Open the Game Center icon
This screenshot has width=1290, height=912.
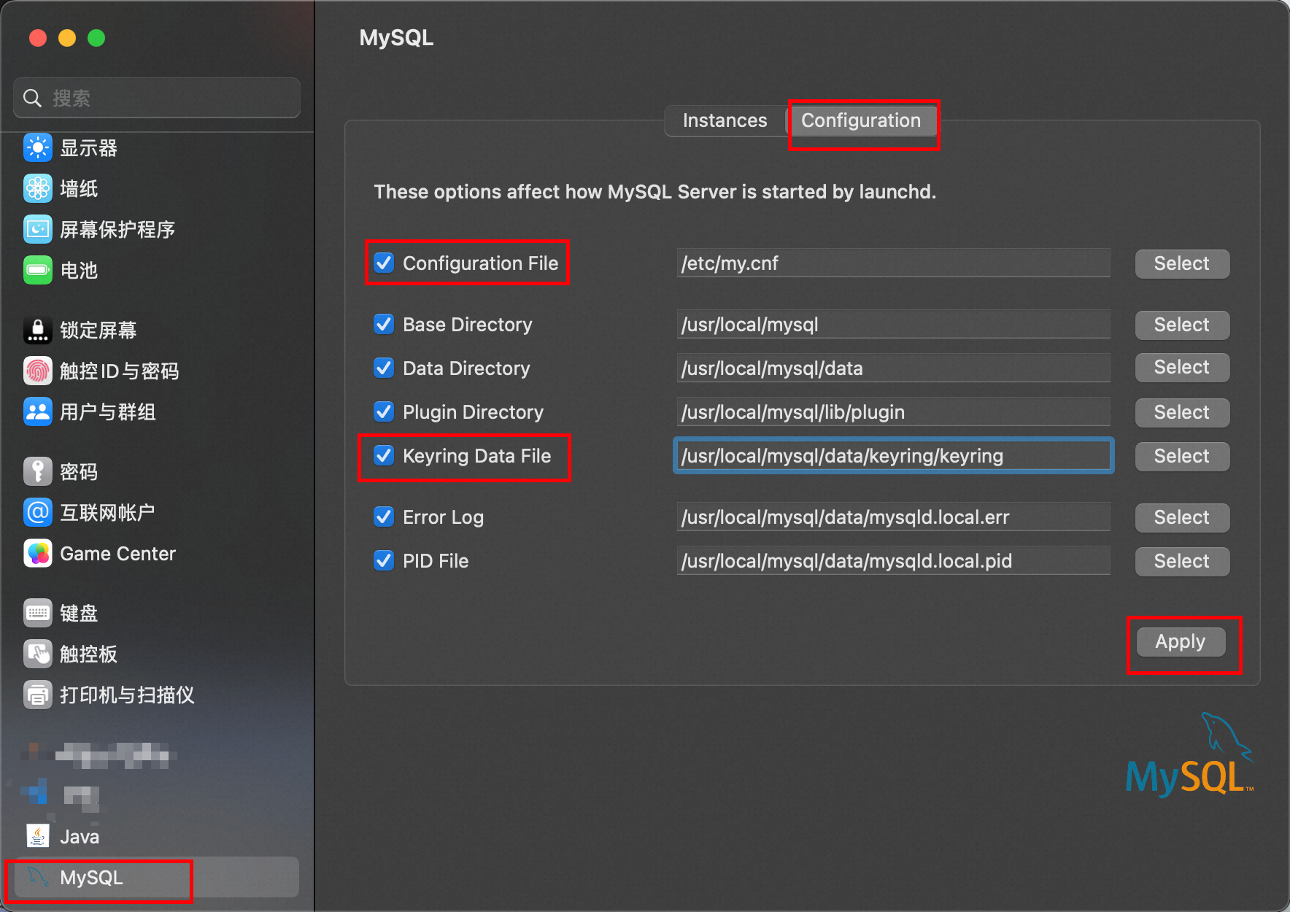pos(38,554)
